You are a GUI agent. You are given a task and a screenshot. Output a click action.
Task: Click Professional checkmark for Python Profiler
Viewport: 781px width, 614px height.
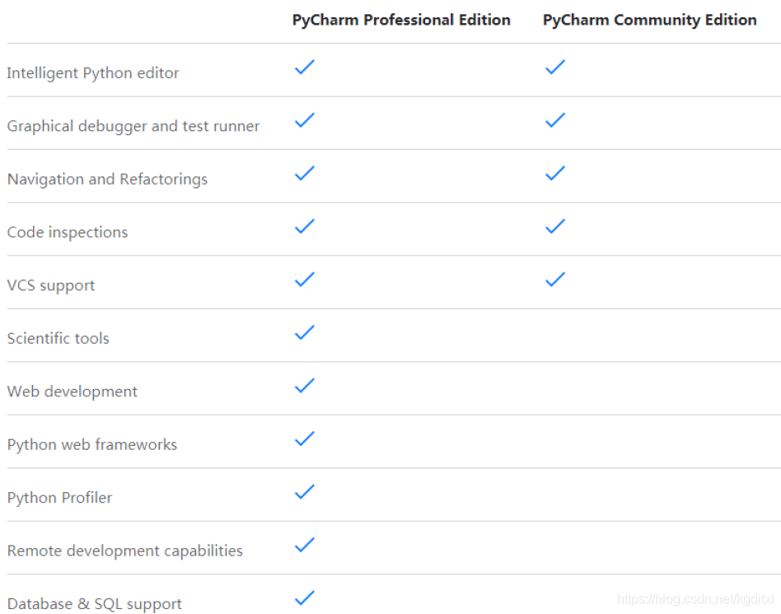click(305, 492)
